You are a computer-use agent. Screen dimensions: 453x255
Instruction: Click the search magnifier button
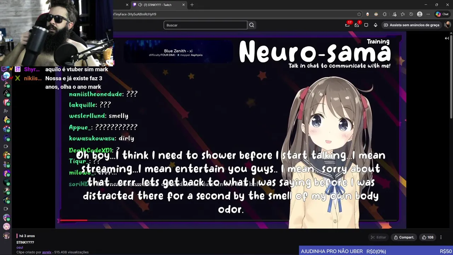click(x=252, y=25)
